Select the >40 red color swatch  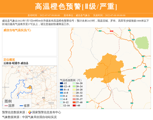74,105
